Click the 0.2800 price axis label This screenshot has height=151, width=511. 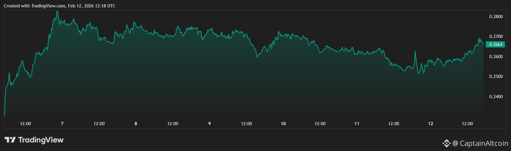pyautogui.click(x=496, y=17)
